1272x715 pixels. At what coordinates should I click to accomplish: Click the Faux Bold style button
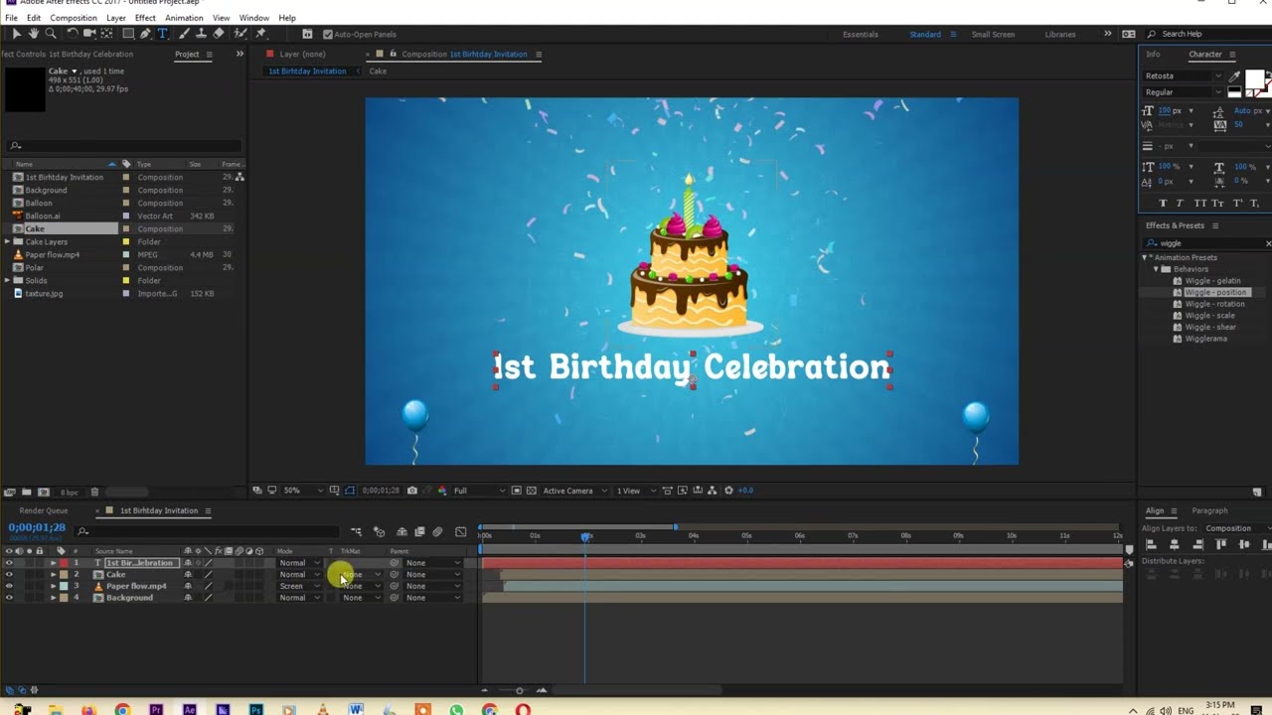pyautogui.click(x=1164, y=203)
